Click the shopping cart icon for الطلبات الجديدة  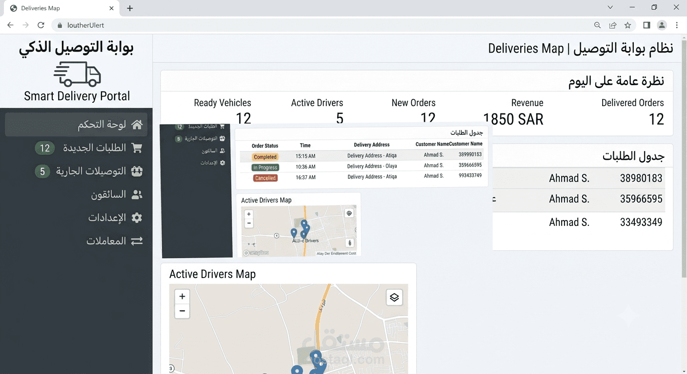[x=137, y=148]
